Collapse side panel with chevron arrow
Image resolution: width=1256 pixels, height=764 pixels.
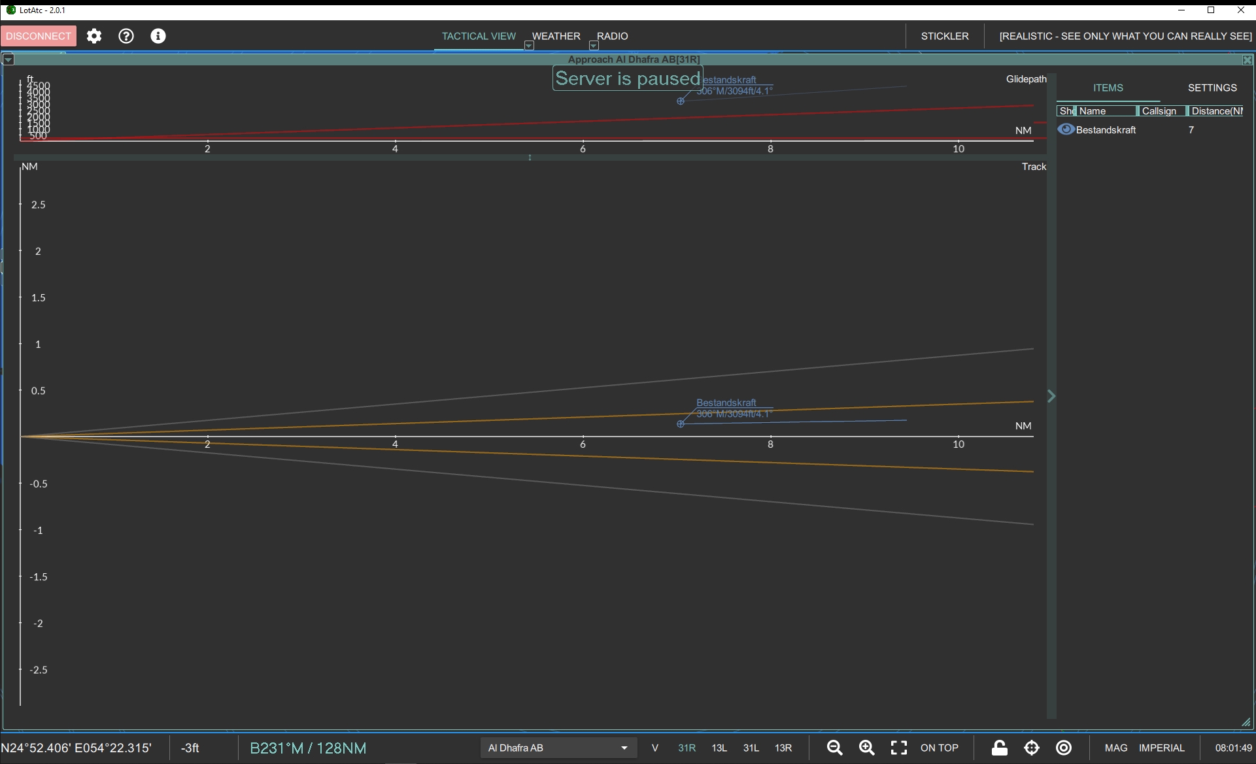pyautogui.click(x=1051, y=396)
